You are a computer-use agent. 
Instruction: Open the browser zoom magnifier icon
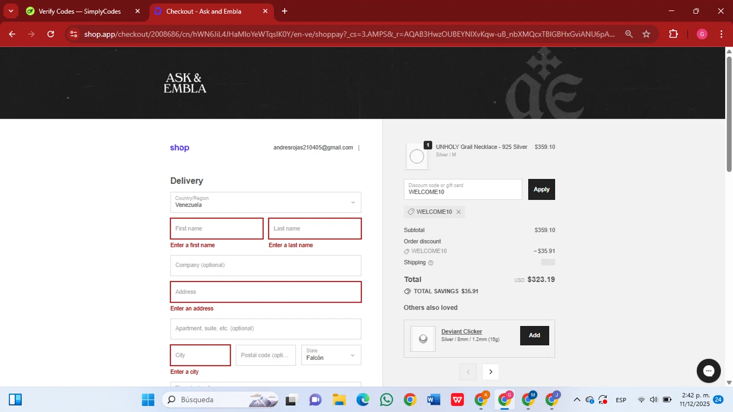(629, 34)
